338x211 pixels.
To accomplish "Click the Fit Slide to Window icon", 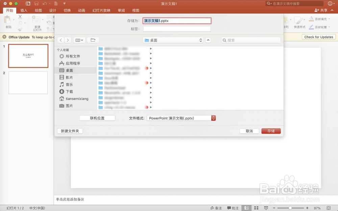I will point(328,208).
